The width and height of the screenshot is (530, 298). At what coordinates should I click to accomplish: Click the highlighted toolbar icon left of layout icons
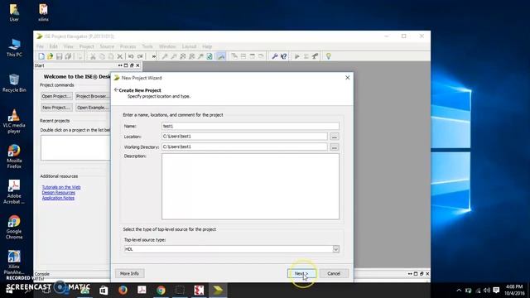pos(221,56)
